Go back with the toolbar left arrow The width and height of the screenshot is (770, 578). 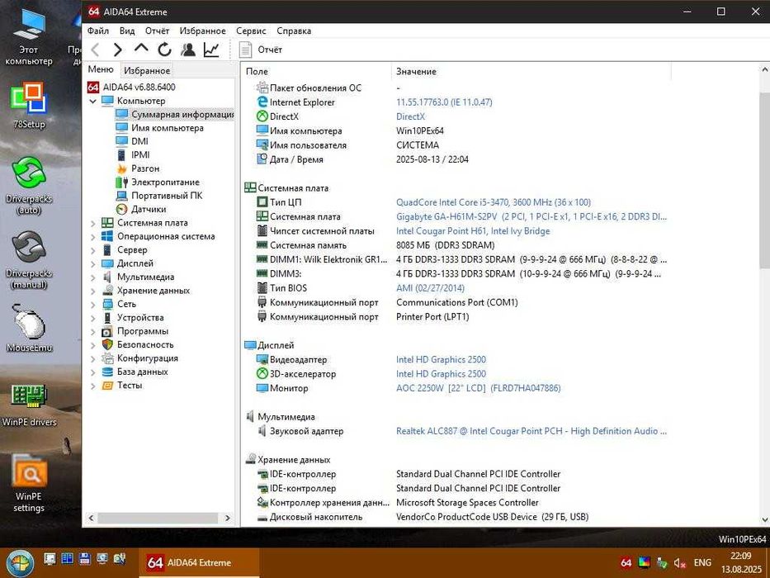[95, 50]
